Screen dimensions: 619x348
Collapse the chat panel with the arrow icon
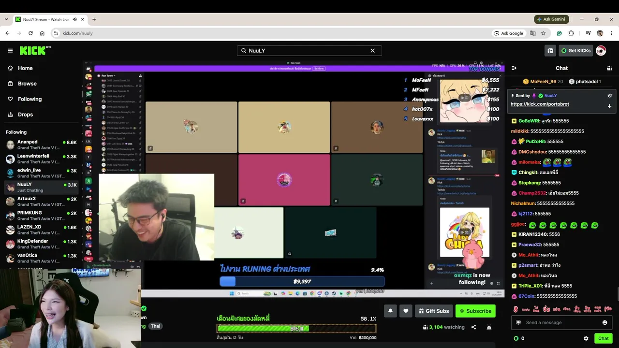point(514,68)
